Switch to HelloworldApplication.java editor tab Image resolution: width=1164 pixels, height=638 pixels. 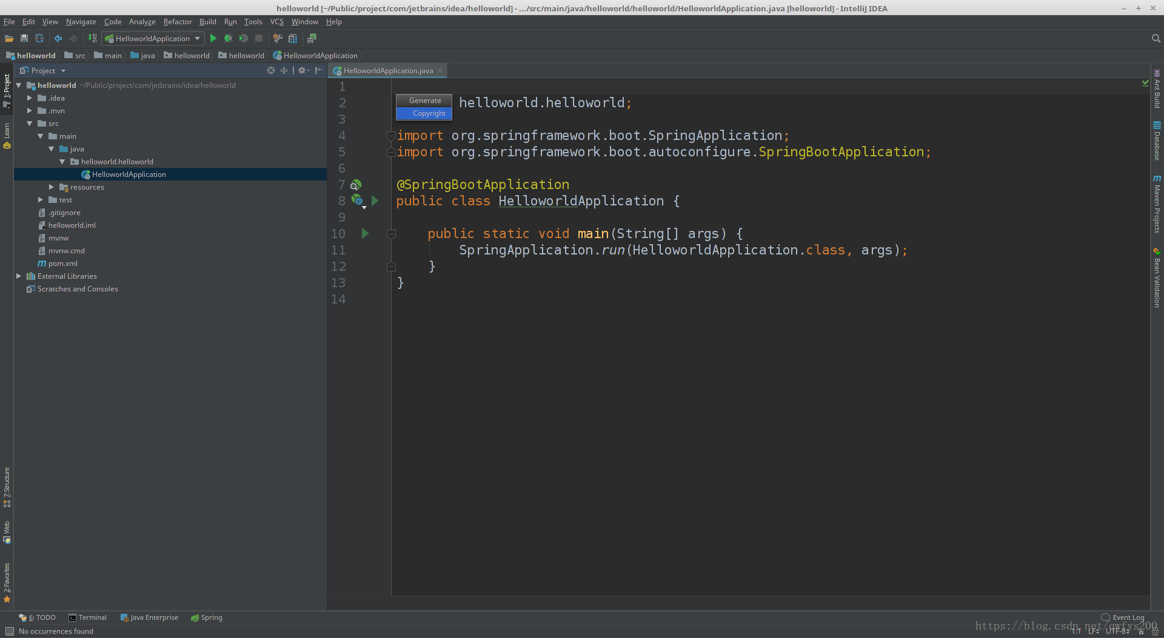click(388, 71)
